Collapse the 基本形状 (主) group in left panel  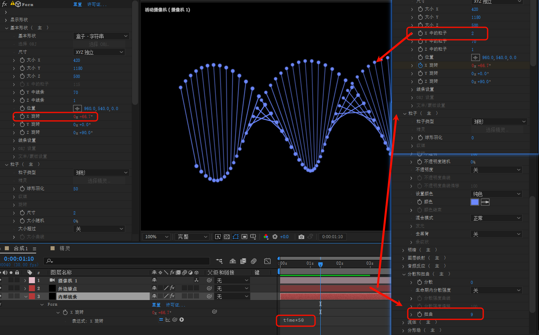coord(7,28)
